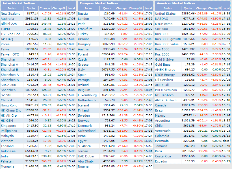Click the Shanghai A index link
This screenshot has height=169, width=232.
pyautogui.click(x=9, y=65)
